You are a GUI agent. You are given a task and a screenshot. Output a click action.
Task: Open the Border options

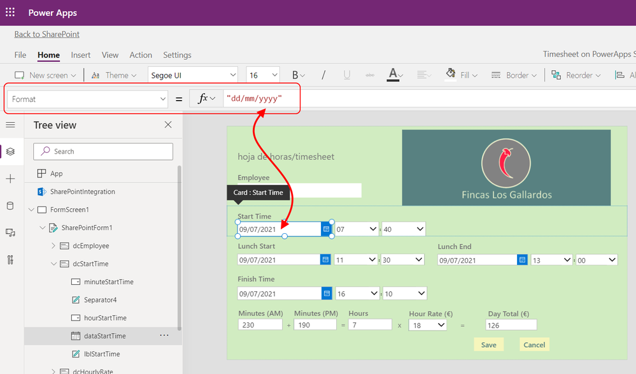coord(514,75)
